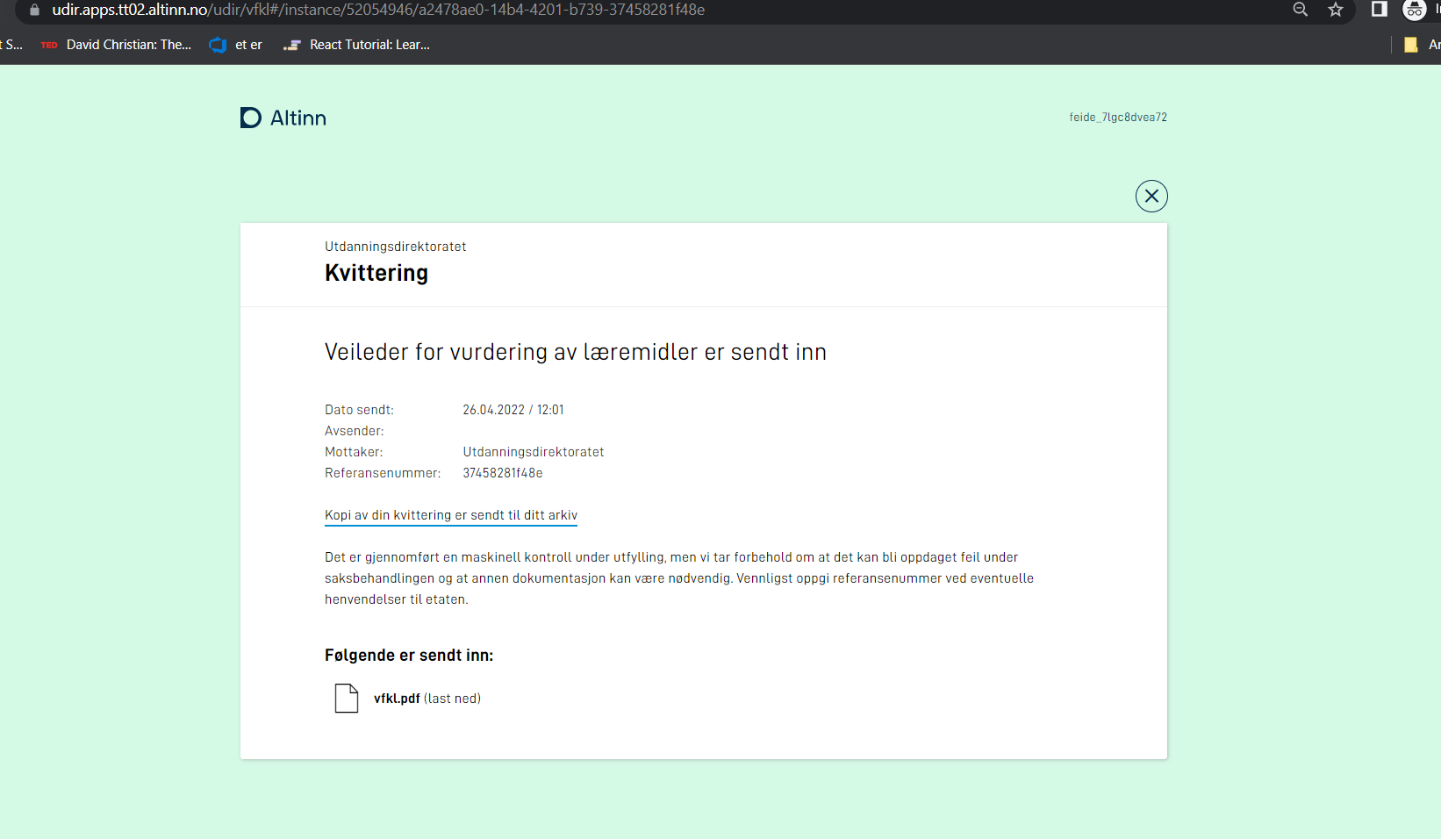
Task: Open the zoom magnifier icon in address bar
Action: click(1301, 11)
